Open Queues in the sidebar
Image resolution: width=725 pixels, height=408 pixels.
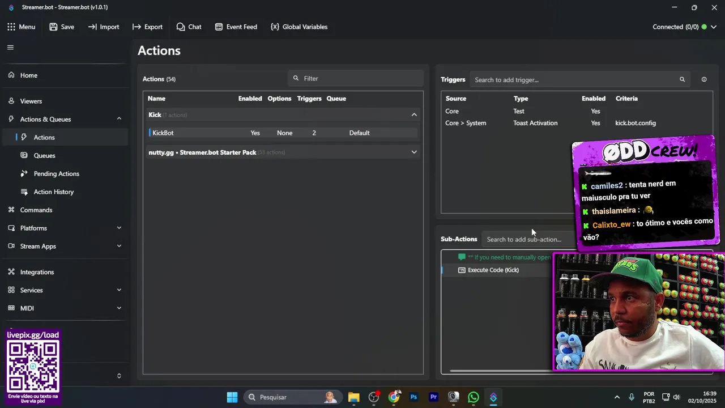[65, 155]
